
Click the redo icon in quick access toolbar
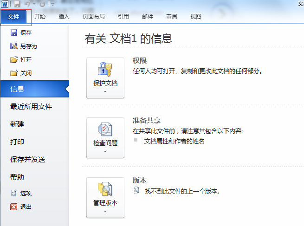[42, 4]
